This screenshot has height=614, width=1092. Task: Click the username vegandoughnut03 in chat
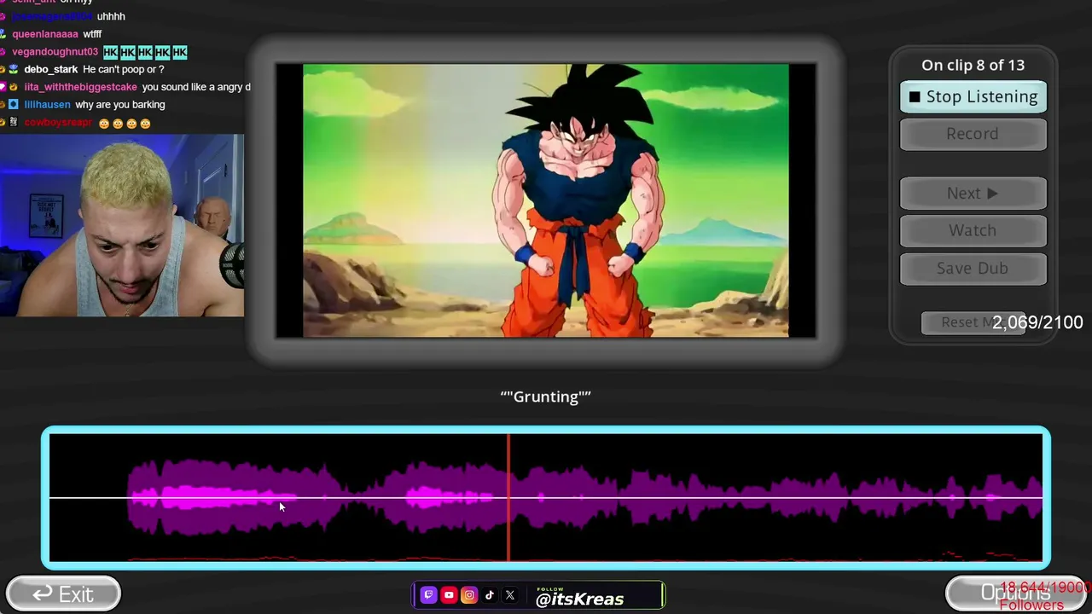click(x=55, y=52)
